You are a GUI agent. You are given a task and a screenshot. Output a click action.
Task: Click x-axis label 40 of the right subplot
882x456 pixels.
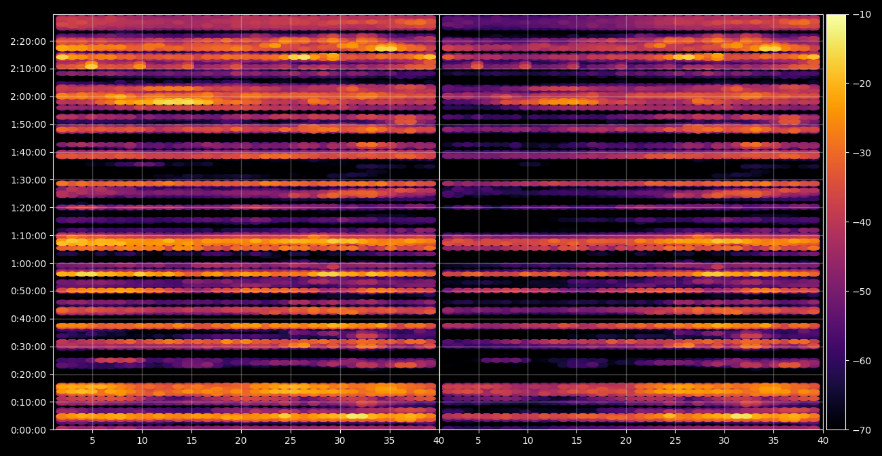tap(823, 440)
